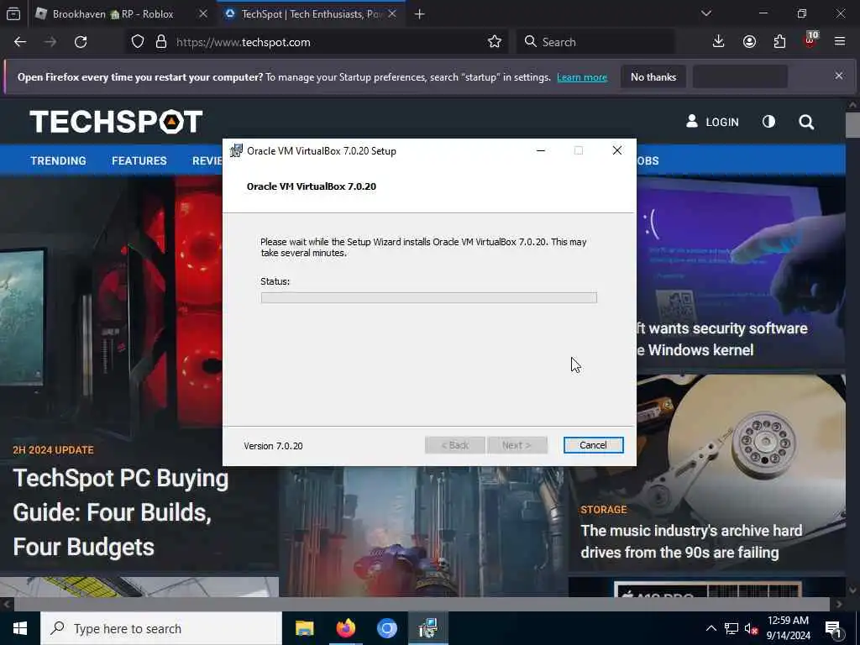
Task: Toggle TechSpot dark mode contrast icon
Action: [769, 121]
